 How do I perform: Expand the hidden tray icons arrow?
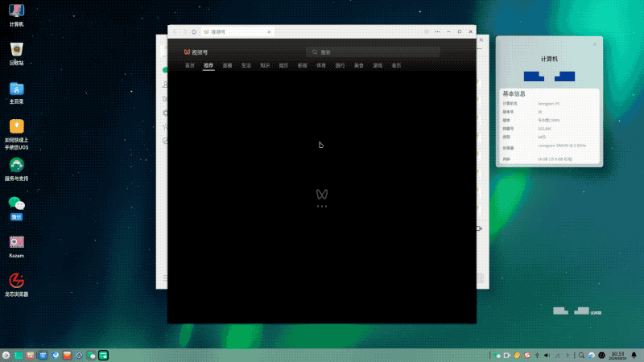(x=569, y=355)
